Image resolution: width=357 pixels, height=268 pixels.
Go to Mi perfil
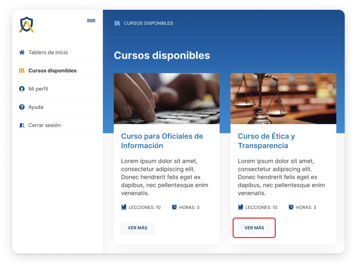coord(57,89)
